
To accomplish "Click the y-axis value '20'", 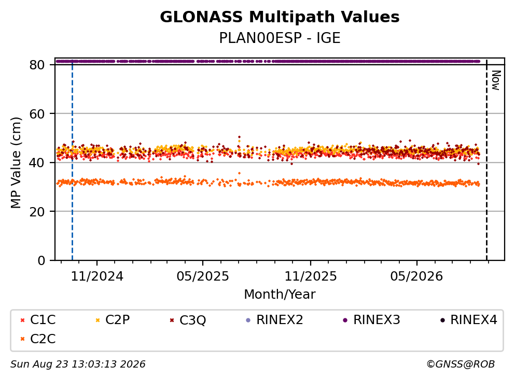I will click(37, 212).
